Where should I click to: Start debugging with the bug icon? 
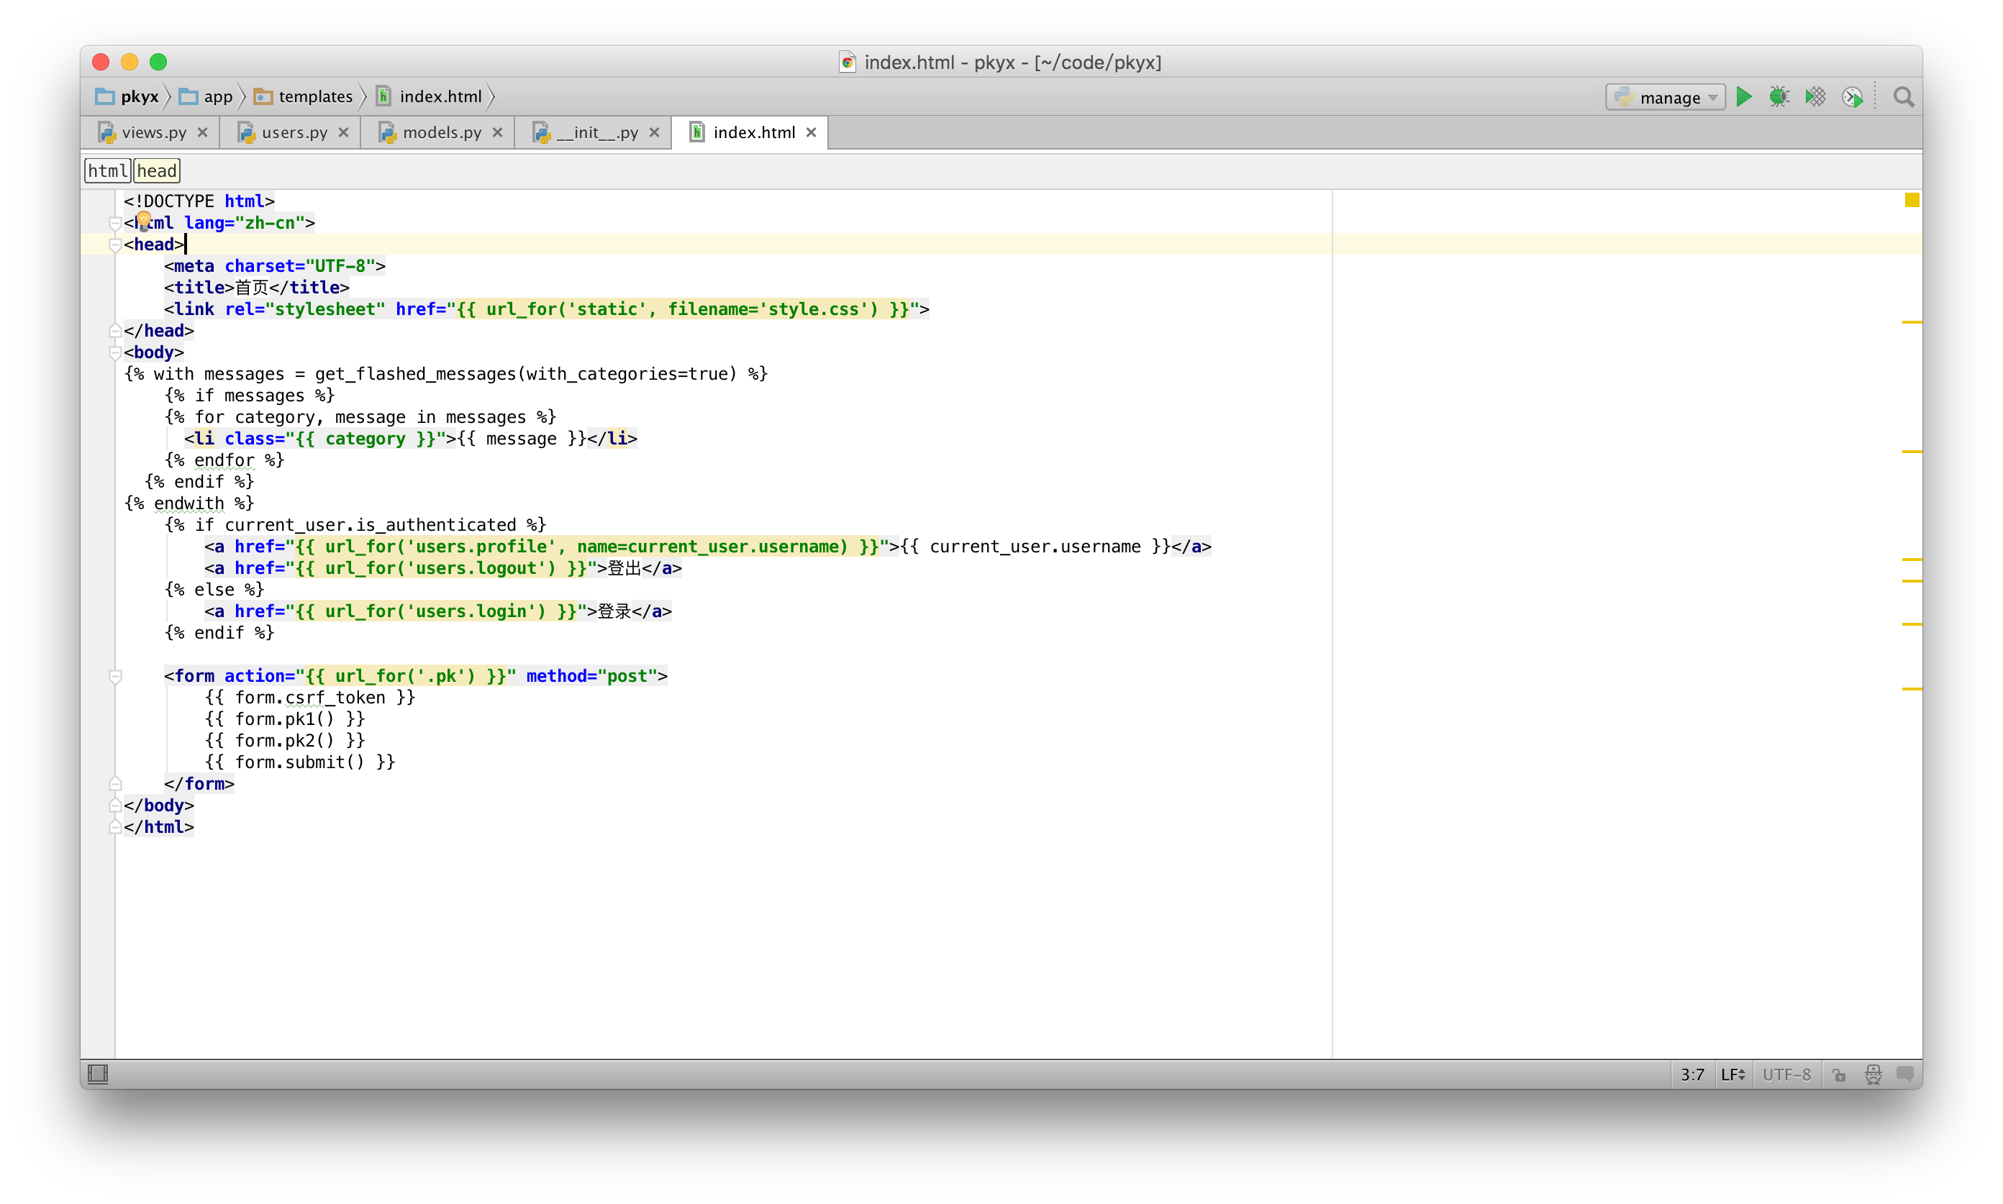[1779, 97]
